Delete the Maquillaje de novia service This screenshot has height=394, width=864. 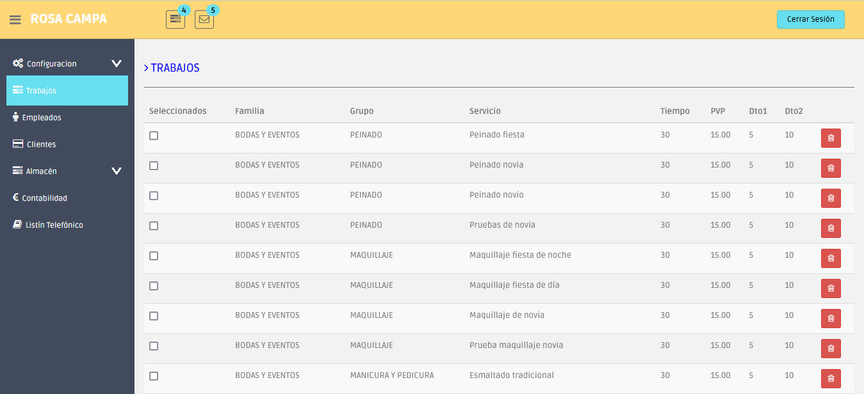pyautogui.click(x=831, y=319)
